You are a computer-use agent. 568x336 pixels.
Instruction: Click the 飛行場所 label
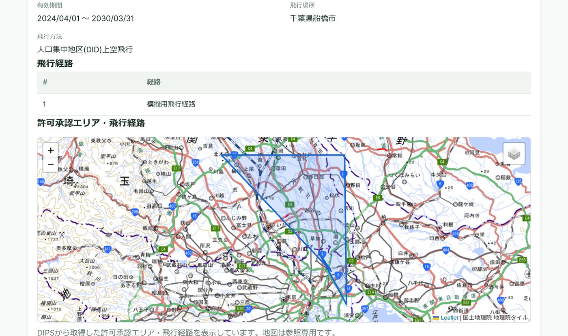tap(302, 5)
